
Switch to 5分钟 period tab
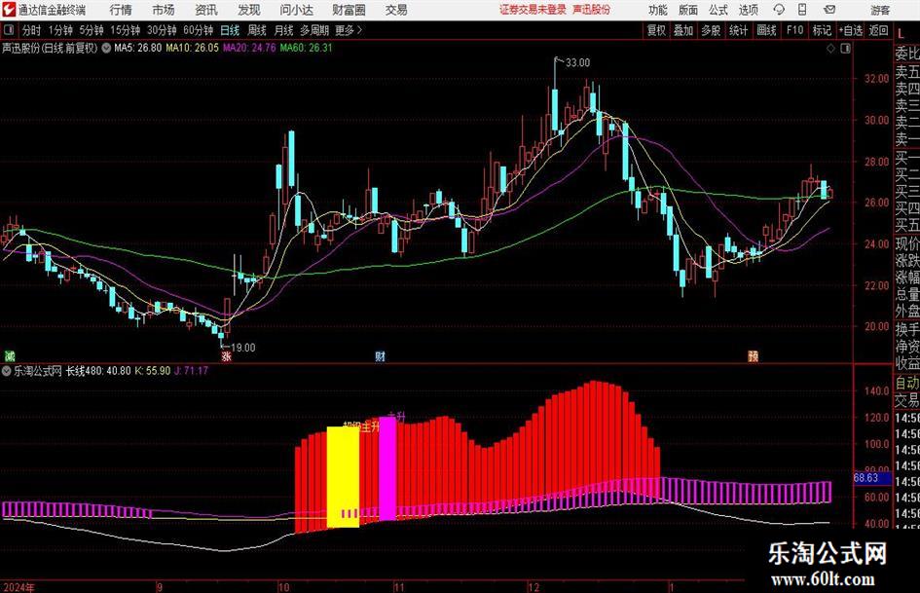(92, 30)
